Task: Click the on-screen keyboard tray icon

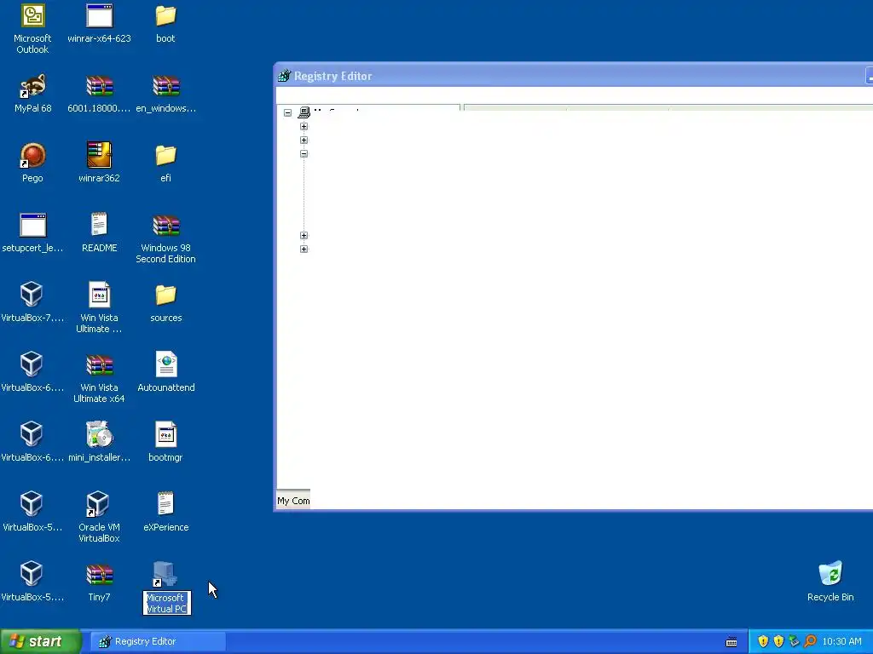Action: (731, 642)
